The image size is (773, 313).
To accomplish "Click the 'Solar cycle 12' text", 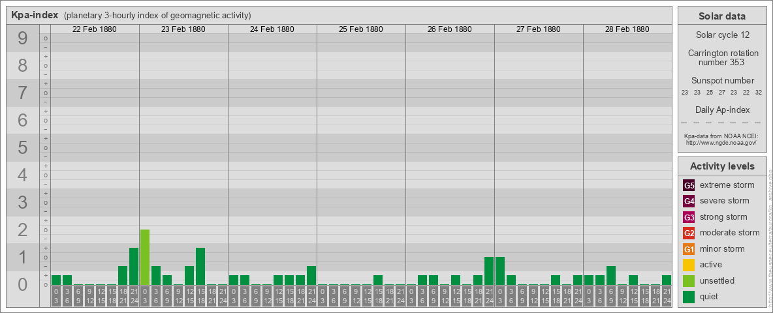I will pos(722,35).
